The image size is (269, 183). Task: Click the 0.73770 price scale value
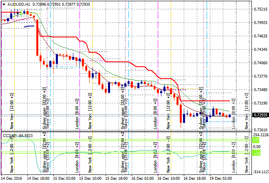260,76
